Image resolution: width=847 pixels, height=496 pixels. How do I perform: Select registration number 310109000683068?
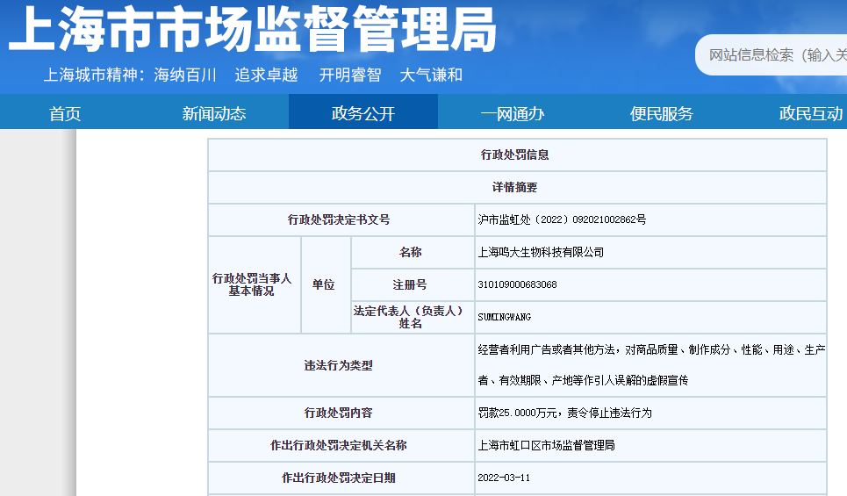click(x=517, y=284)
